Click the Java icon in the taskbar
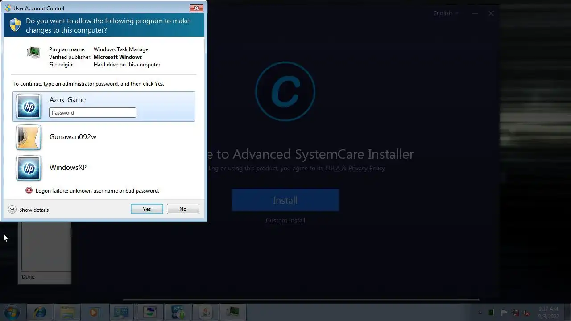 pos(205,312)
